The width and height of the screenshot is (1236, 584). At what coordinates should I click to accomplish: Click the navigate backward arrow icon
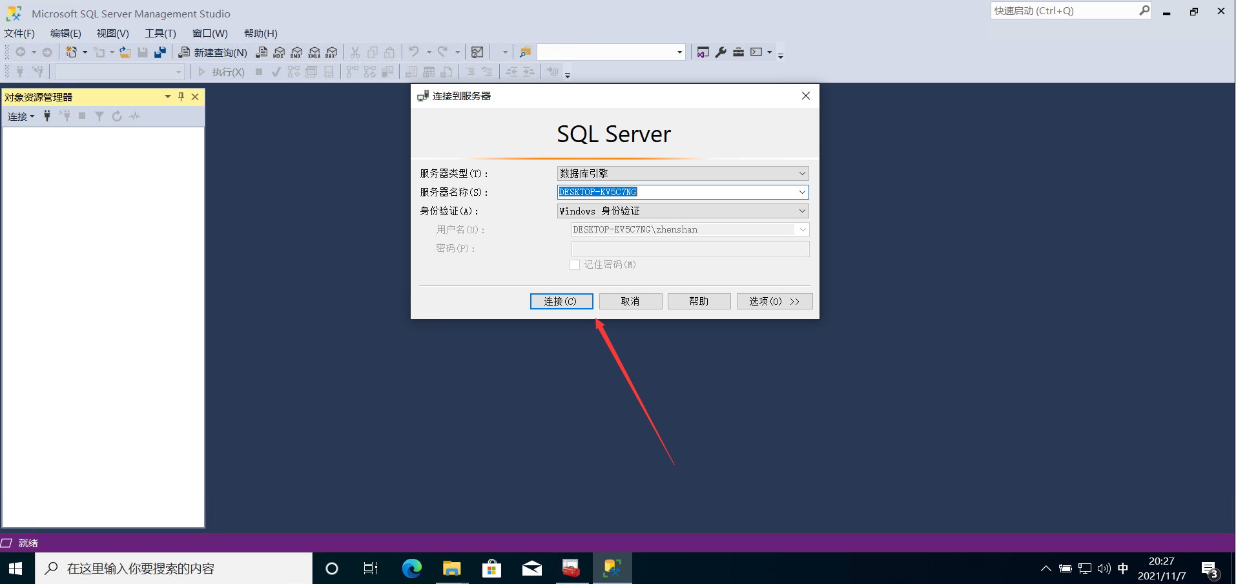(21, 52)
